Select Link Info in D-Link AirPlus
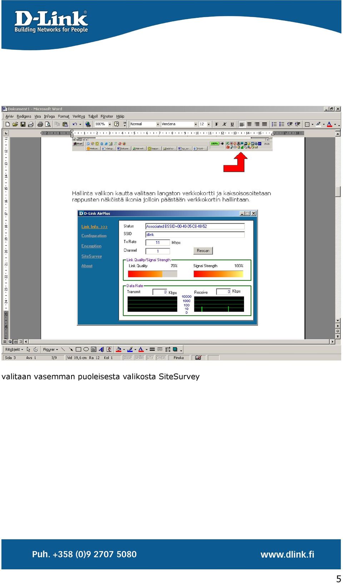Viewport: 343px width, 583px height. click(x=94, y=227)
